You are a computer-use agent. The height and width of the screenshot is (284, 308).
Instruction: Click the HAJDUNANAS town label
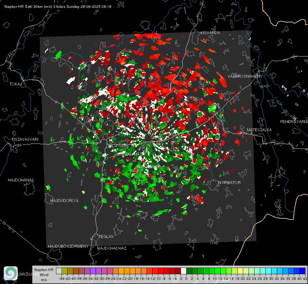click(x=21, y=180)
